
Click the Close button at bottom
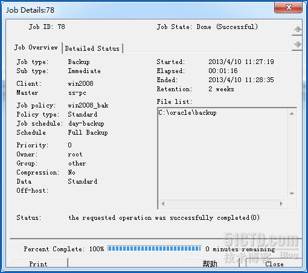[x=274, y=264]
